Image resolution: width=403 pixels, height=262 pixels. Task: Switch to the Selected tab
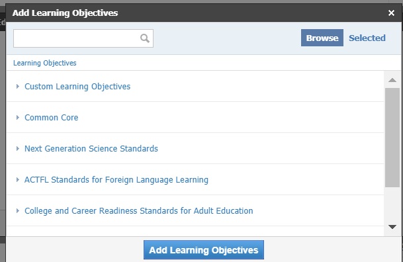point(367,38)
